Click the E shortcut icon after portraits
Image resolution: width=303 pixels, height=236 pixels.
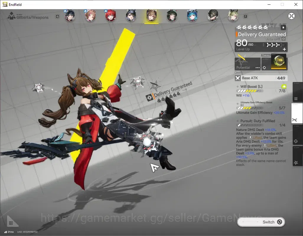click(x=245, y=17)
